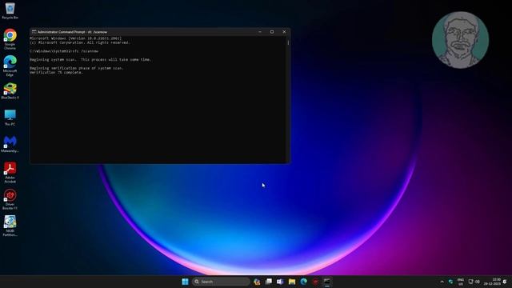This screenshot has width=512, height=288.
Task: Select the Microsoft Edge desktop shortcut
Action: 10,66
